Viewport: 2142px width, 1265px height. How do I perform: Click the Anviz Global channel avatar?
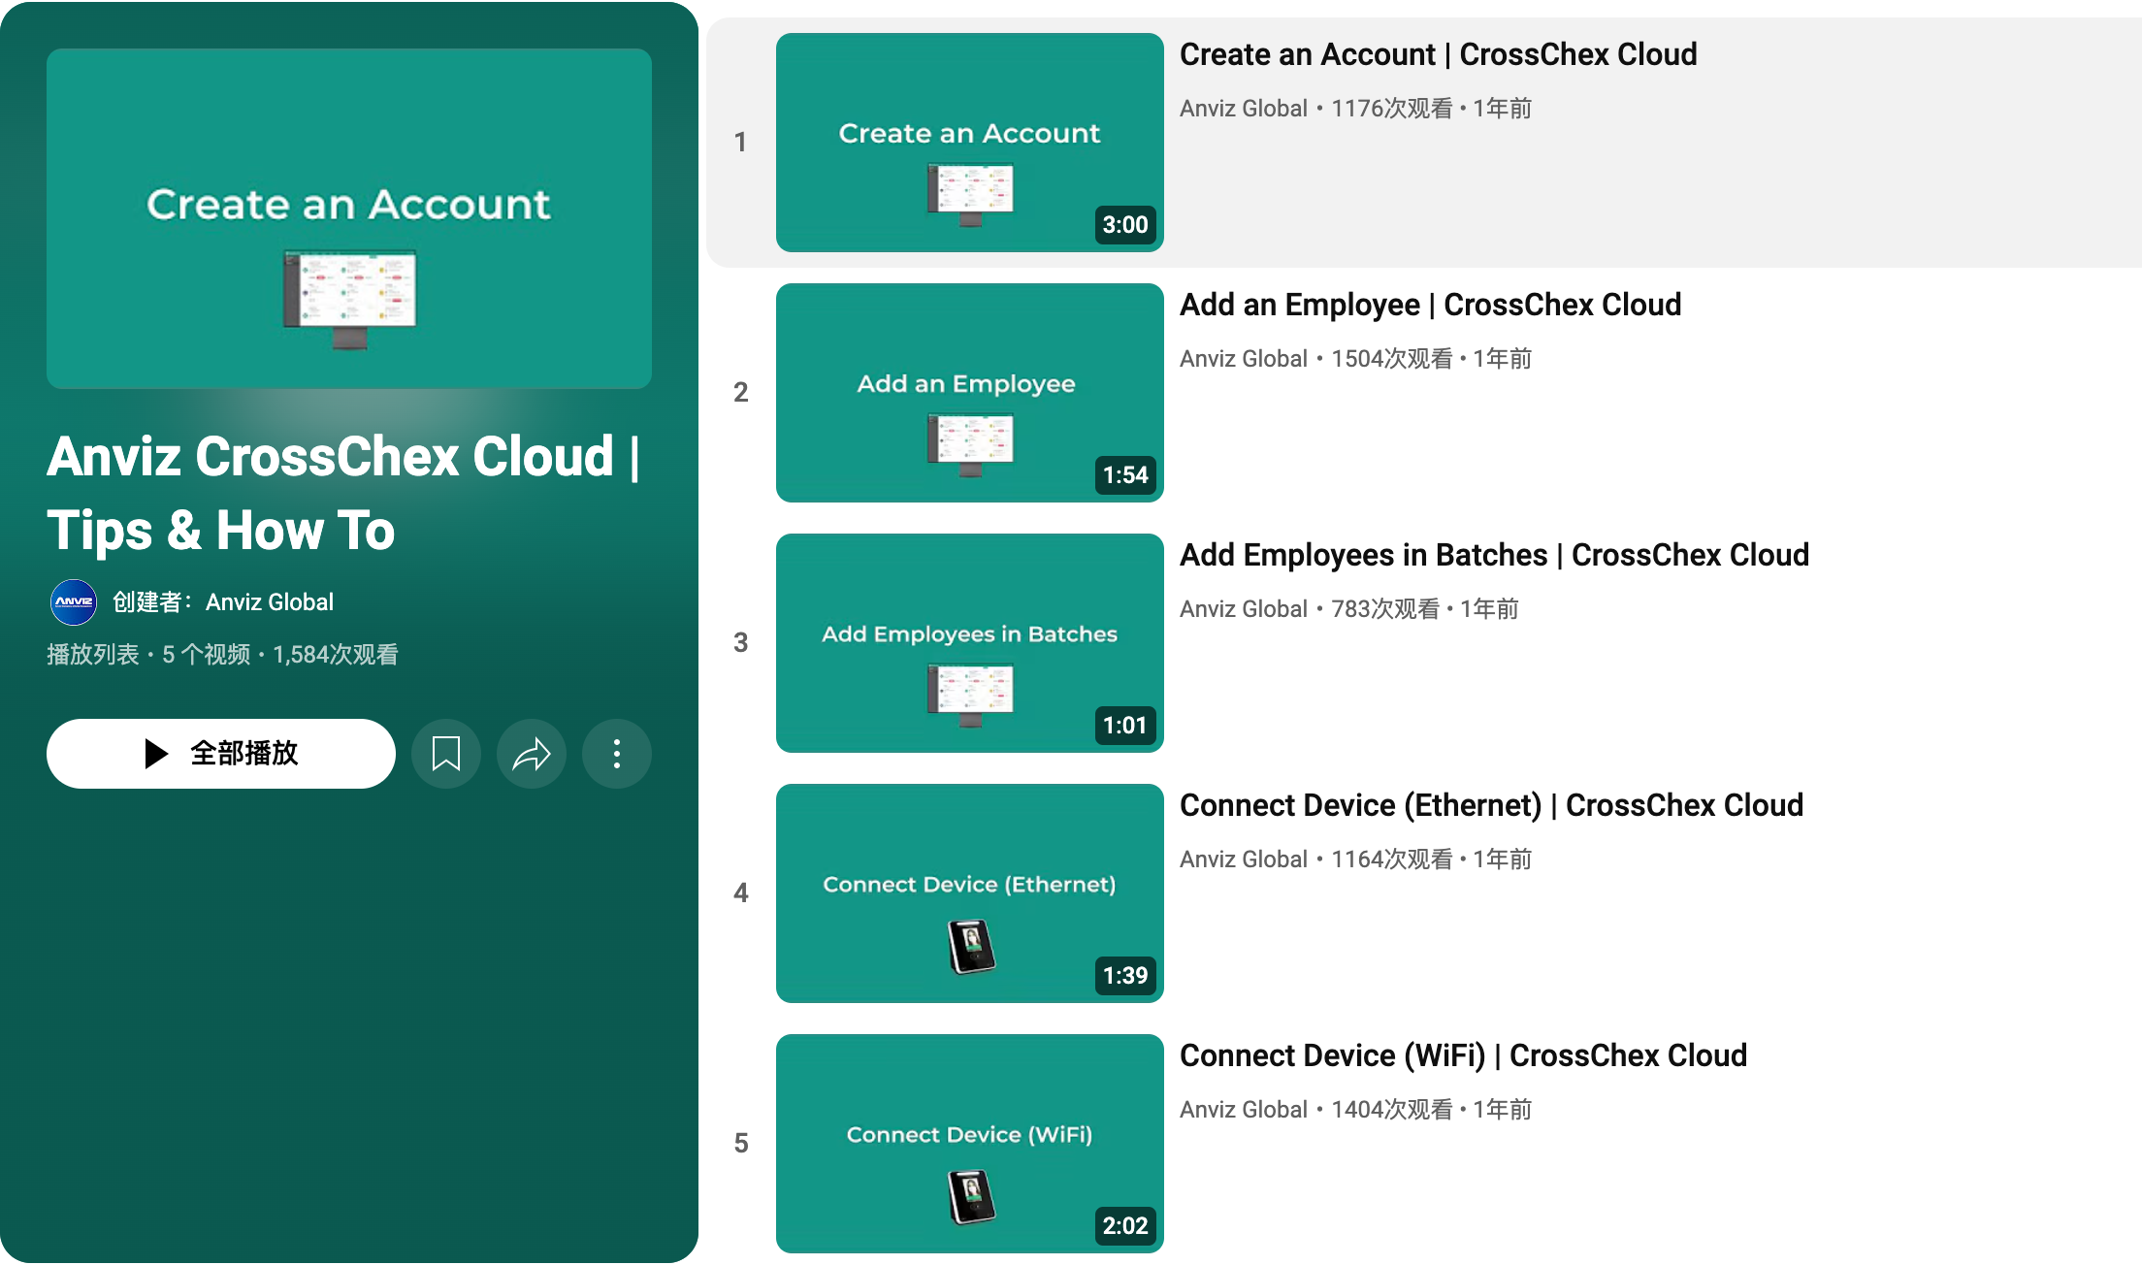tap(74, 602)
